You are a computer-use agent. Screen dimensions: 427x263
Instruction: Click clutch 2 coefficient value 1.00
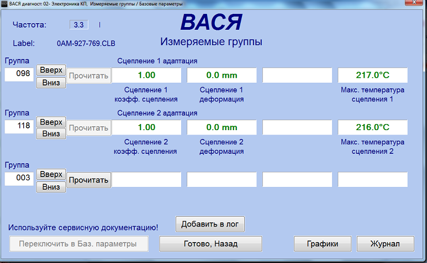[146, 127]
